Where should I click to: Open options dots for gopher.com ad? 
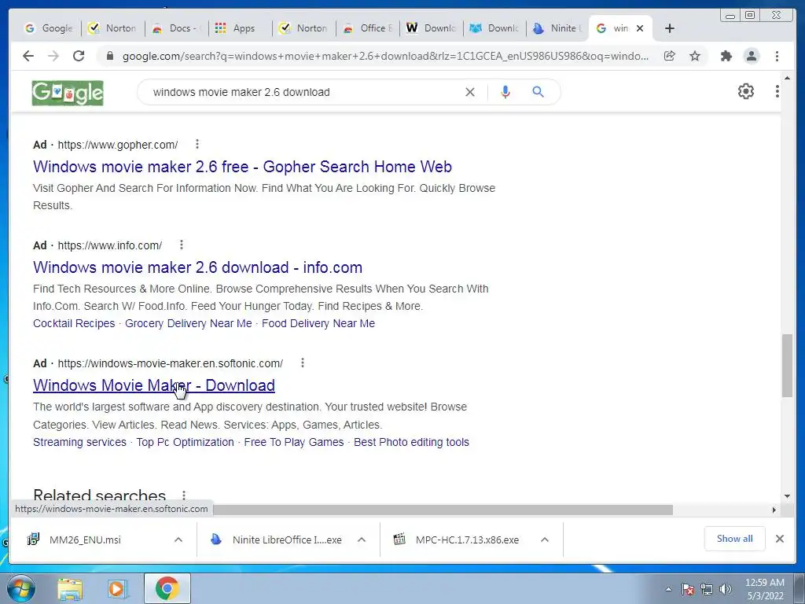(x=197, y=145)
